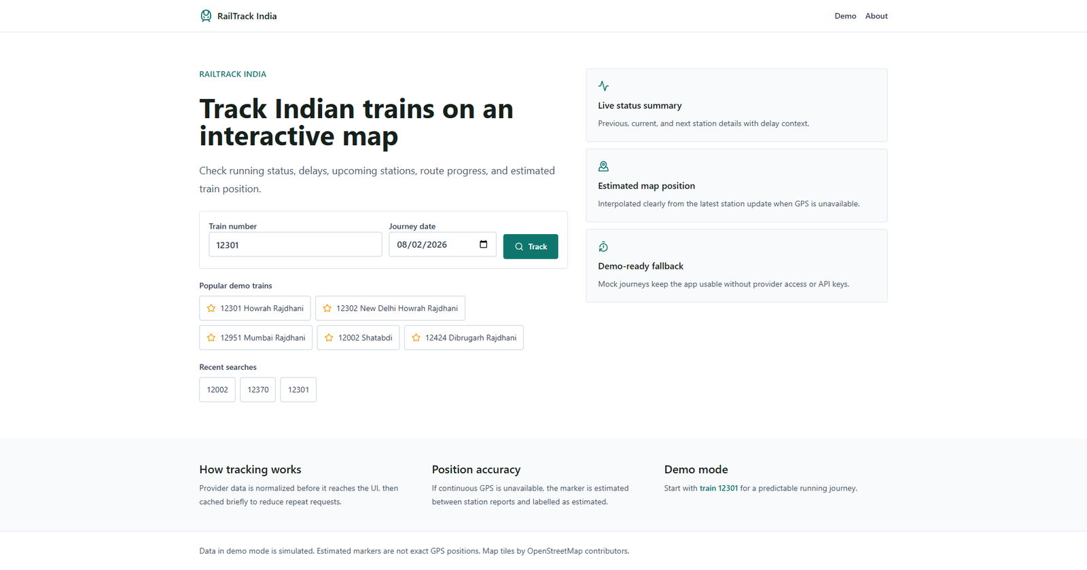Click the star icon beside 12302 New Delhi Howrah
Image resolution: width=1087 pixels, height=570 pixels.
coord(327,308)
